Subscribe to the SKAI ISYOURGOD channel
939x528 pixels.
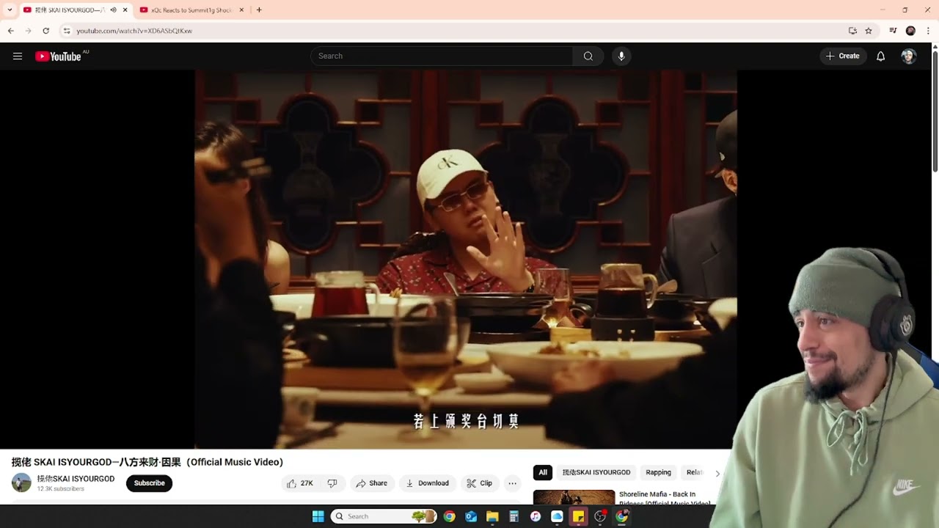click(149, 483)
